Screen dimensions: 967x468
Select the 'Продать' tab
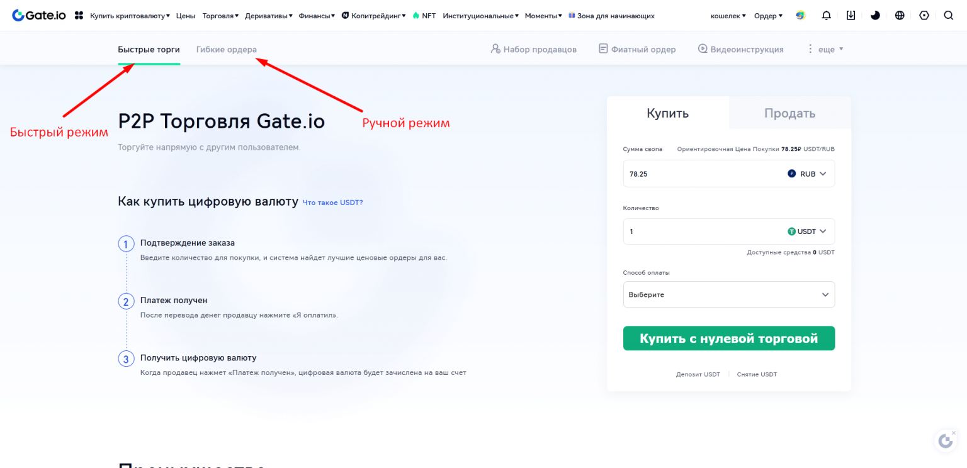coord(789,113)
